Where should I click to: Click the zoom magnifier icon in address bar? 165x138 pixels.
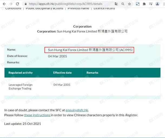(123, 4)
